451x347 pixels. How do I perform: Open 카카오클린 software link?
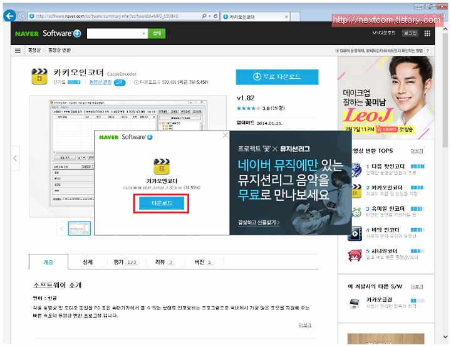(x=379, y=299)
